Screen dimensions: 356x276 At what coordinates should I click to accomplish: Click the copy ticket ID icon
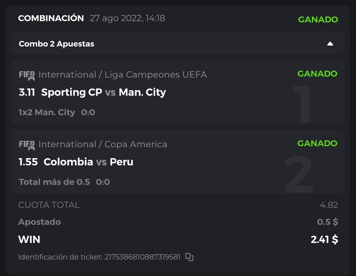pyautogui.click(x=189, y=257)
